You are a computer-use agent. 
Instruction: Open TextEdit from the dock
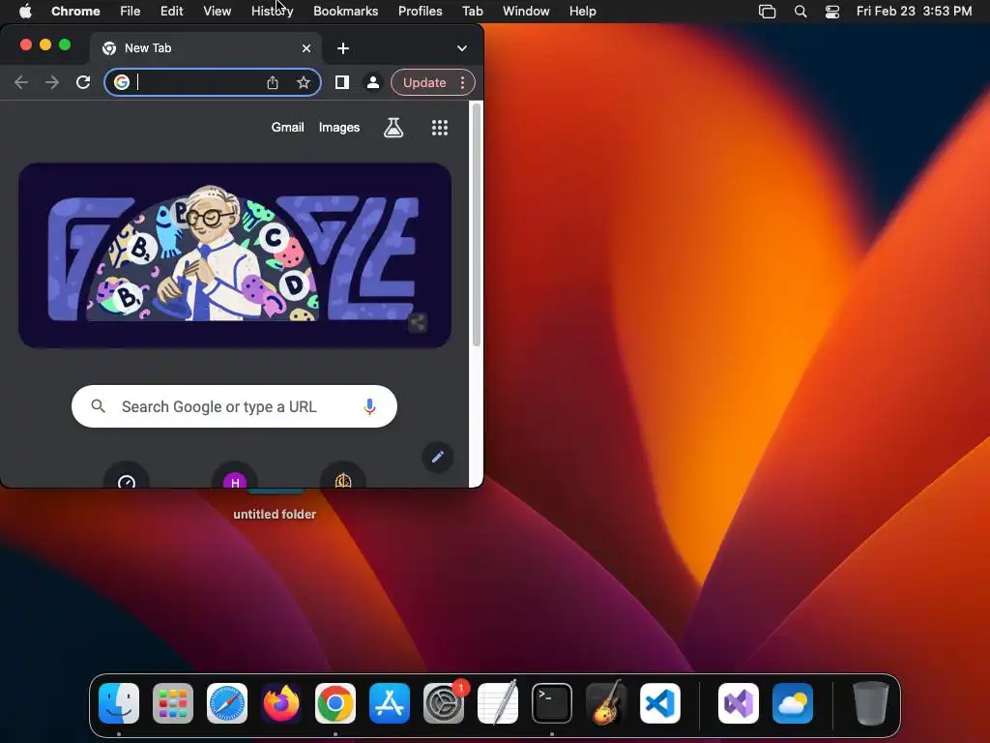point(498,703)
